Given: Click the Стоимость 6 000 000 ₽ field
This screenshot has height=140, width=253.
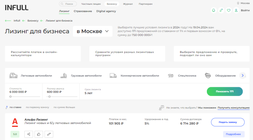Looking at the screenshot, I should [x=24, y=91].
